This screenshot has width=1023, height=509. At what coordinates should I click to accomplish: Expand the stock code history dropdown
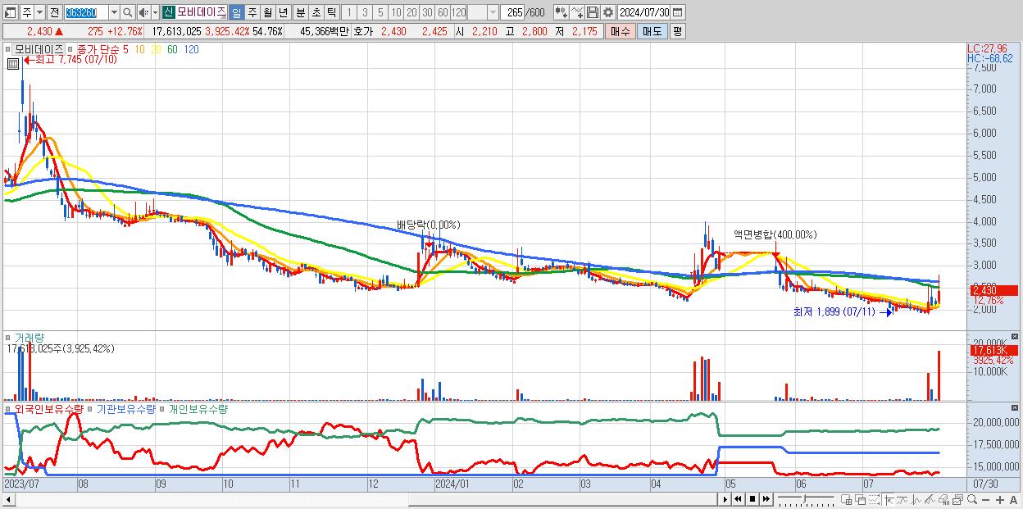click(114, 12)
